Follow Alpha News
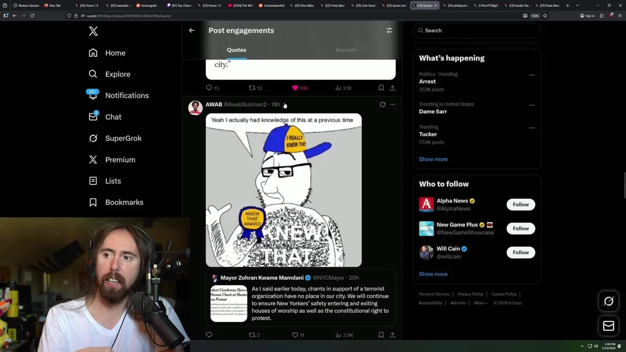Viewport: 626px width, 352px height. 521,204
